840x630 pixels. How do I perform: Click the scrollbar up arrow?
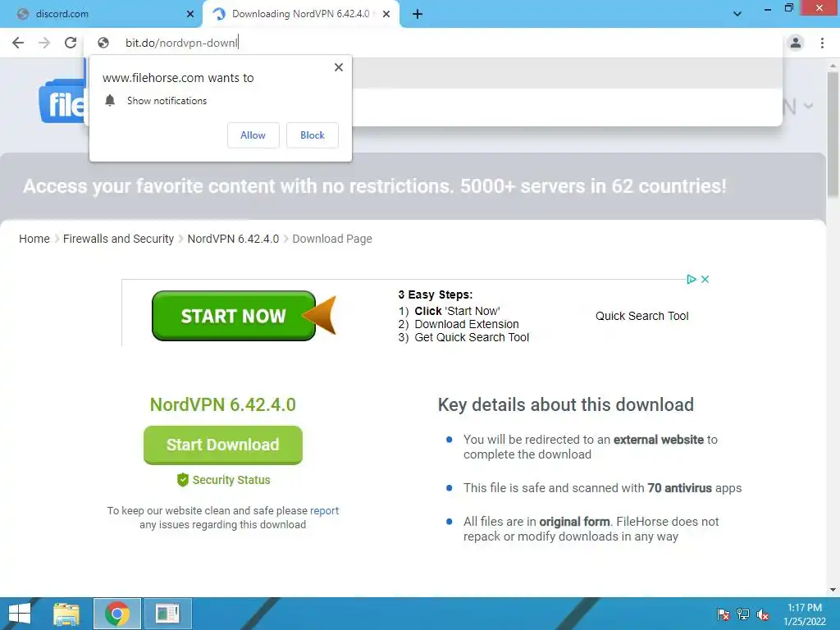pyautogui.click(x=833, y=65)
